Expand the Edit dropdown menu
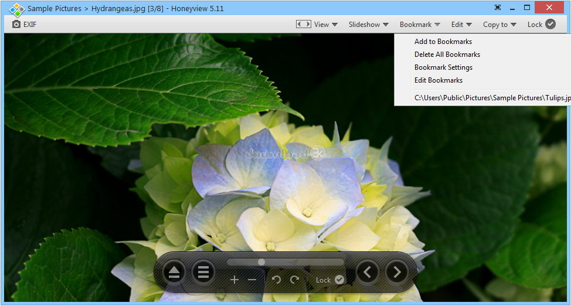The width and height of the screenshot is (571, 306). [461, 25]
